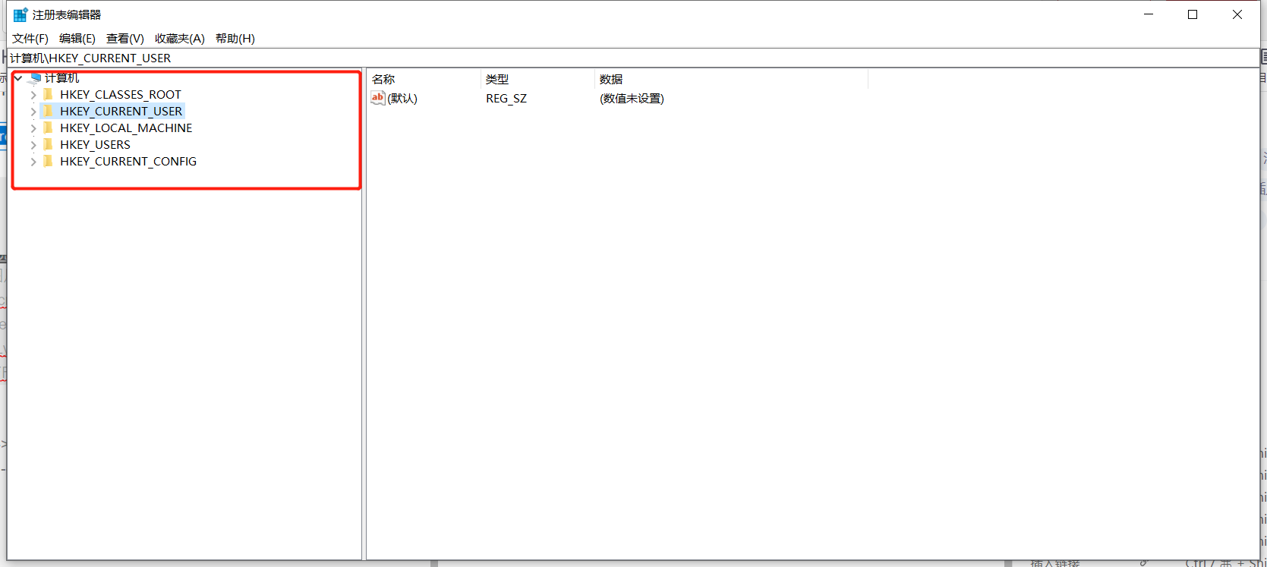Expand the HKEY_CLASSES_ROOT key

coord(33,95)
